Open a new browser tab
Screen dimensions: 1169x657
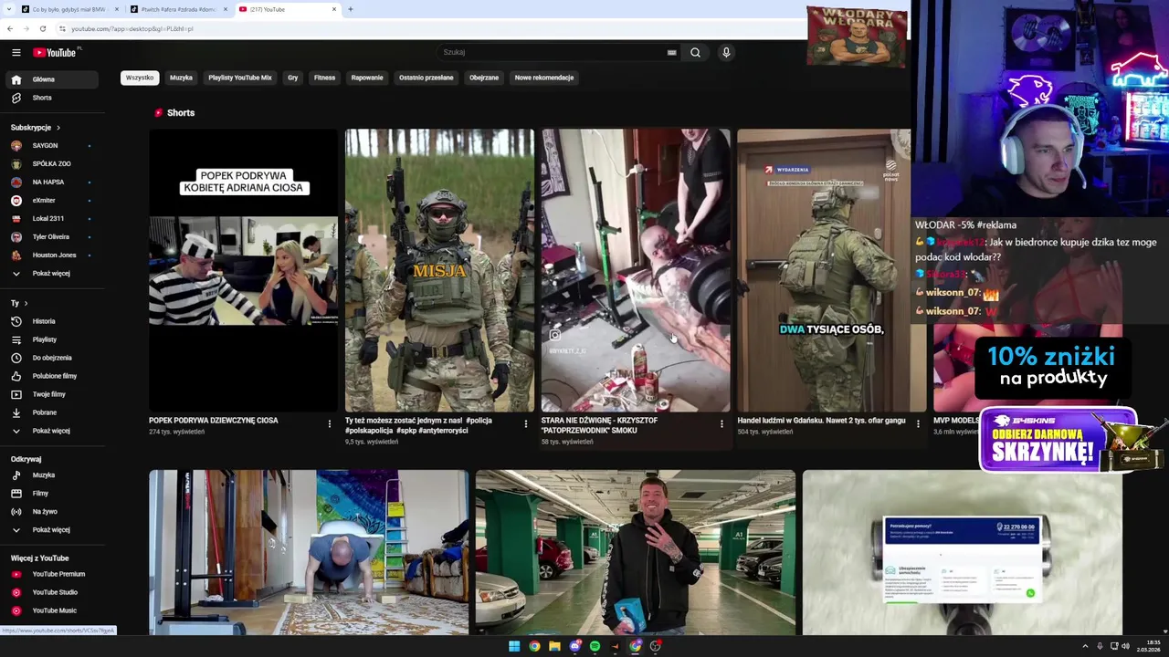350,9
